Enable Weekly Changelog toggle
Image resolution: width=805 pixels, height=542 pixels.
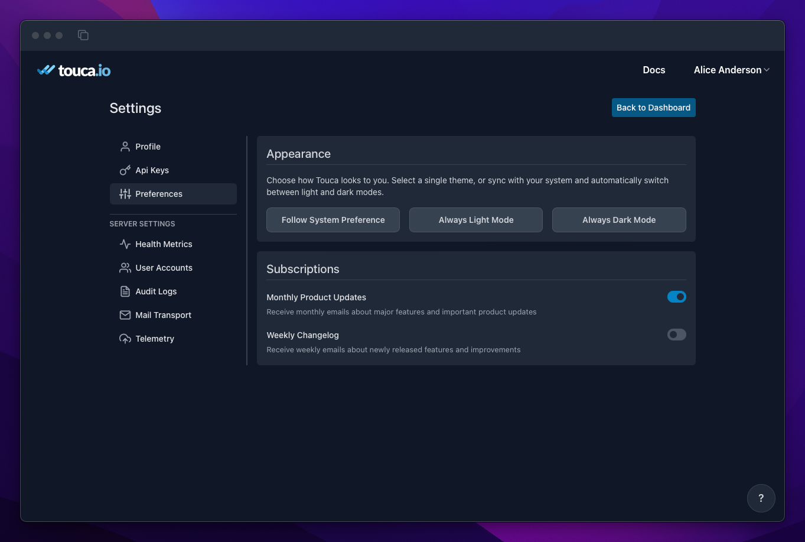pyautogui.click(x=677, y=335)
